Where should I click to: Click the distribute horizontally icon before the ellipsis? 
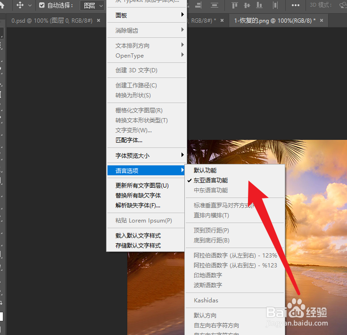coord(275,5)
